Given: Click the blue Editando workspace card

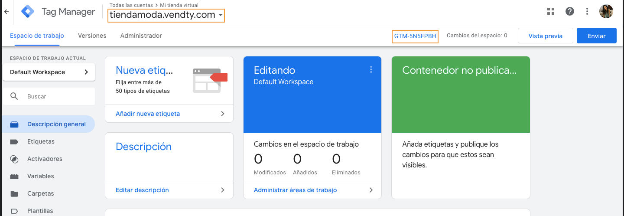Looking at the screenshot, I should coord(312,95).
